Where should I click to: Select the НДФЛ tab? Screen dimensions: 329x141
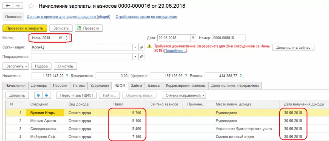(120, 86)
